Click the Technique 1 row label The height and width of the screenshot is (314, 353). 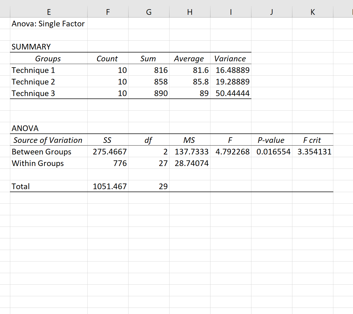coord(49,70)
